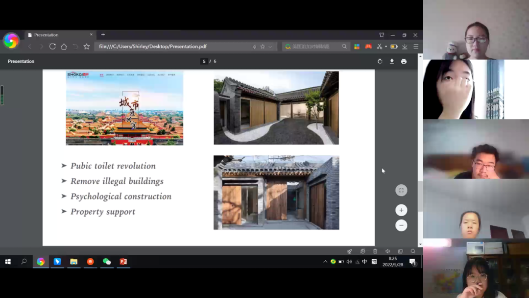
Task: Toggle Chinese input method indicator
Action: pos(364,262)
